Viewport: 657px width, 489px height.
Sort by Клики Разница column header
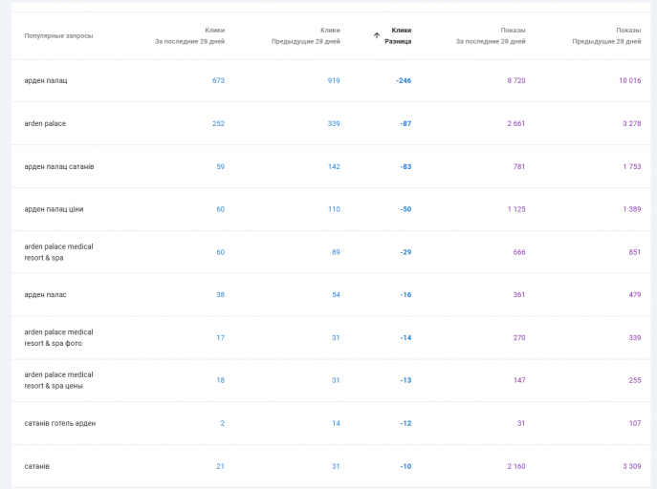point(399,35)
